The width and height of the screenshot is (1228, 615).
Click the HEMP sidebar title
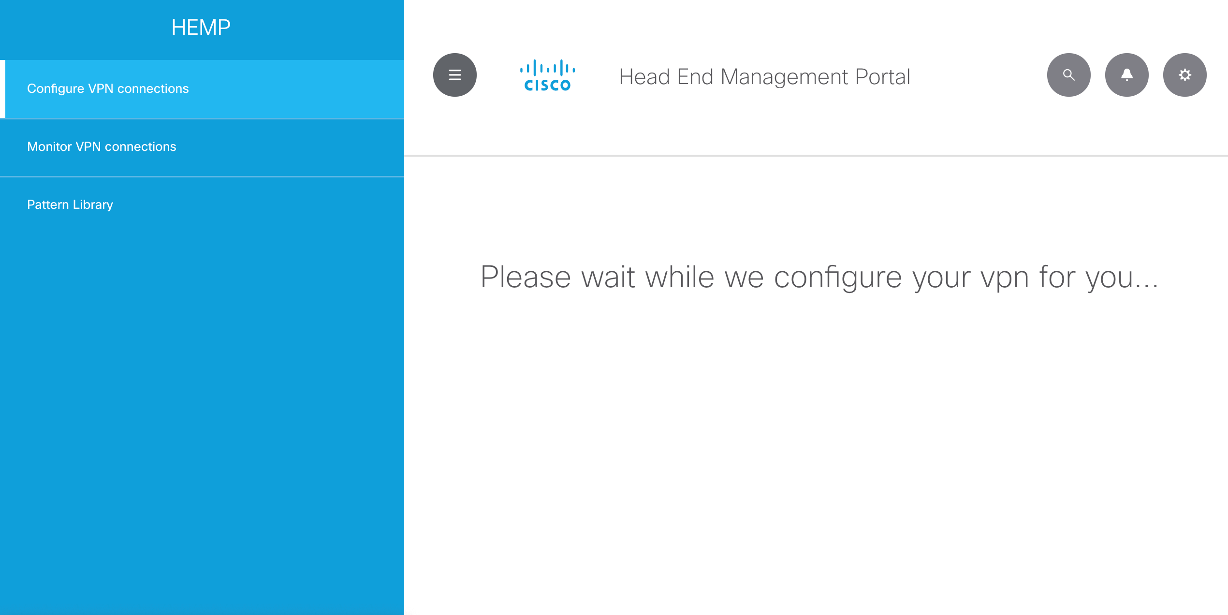(x=201, y=28)
